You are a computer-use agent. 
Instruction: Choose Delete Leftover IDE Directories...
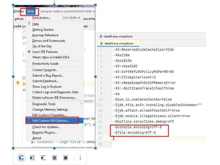click(55, 98)
